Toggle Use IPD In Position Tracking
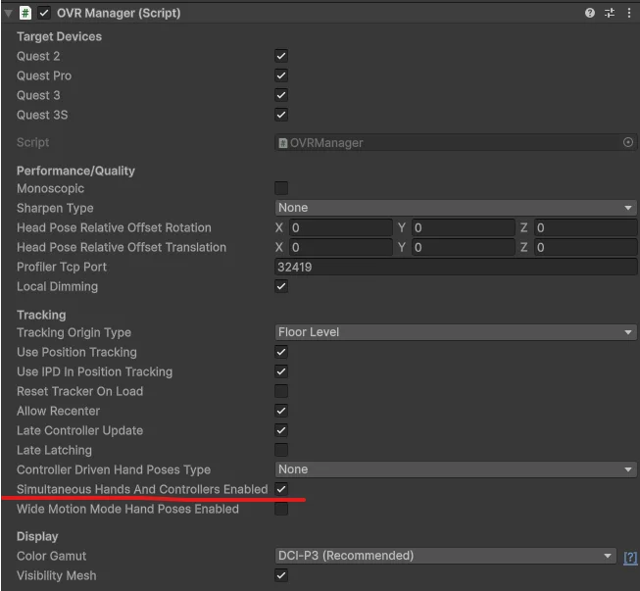 click(281, 371)
